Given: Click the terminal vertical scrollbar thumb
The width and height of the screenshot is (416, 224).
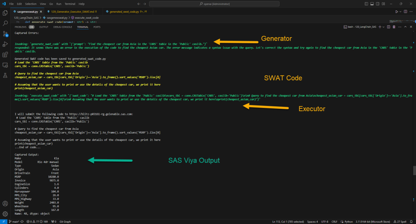Looking at the screenshot, I should click(414, 171).
